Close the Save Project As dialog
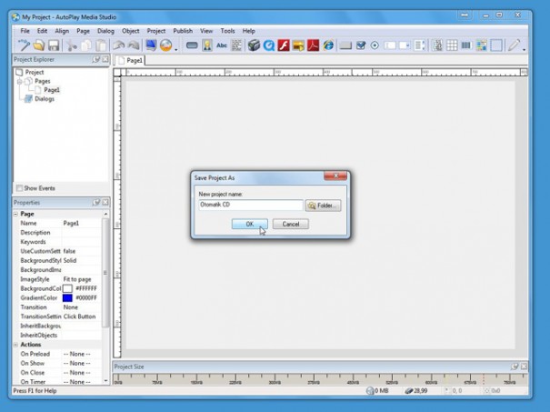Screen dimensions: 550x412 [335, 176]
